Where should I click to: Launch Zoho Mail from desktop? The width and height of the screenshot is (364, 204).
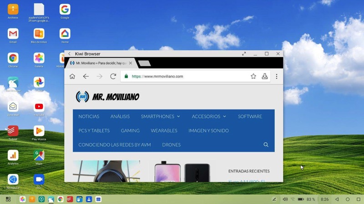coord(13,107)
